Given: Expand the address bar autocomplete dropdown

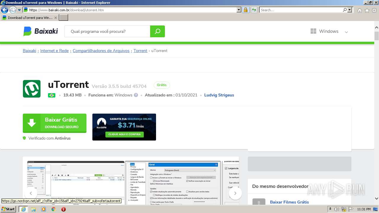Looking at the screenshot, I should [x=239, y=10].
